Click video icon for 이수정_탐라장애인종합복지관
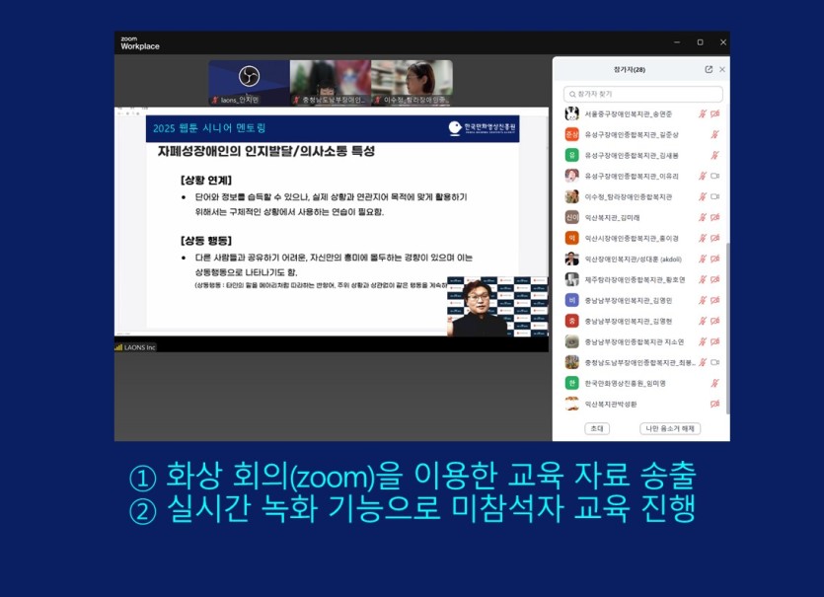Image resolution: width=824 pixels, height=597 pixels. [x=715, y=196]
